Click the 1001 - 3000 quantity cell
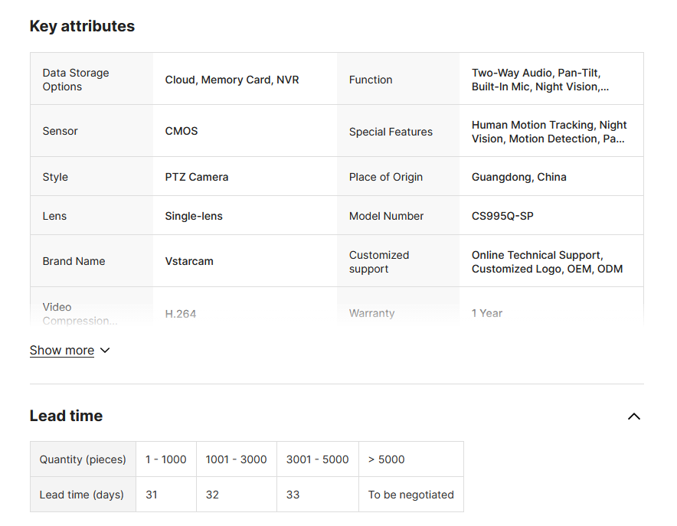This screenshot has height=526, width=677. [236, 459]
